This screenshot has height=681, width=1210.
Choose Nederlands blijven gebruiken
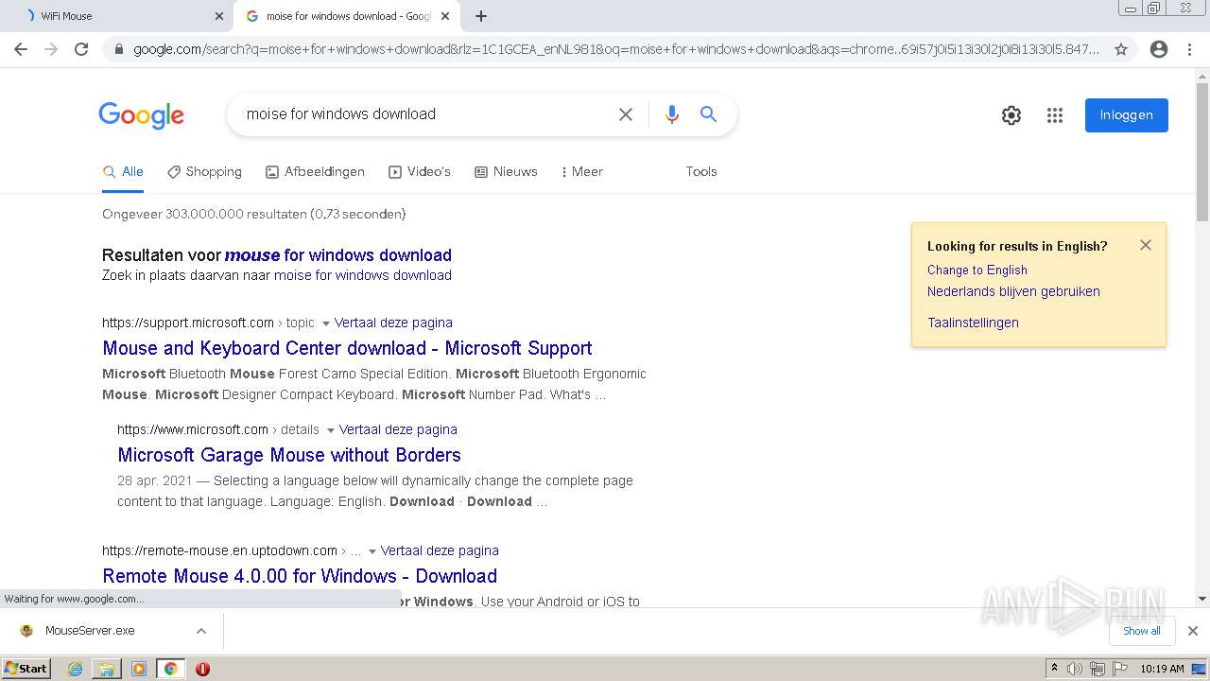[x=1013, y=291]
